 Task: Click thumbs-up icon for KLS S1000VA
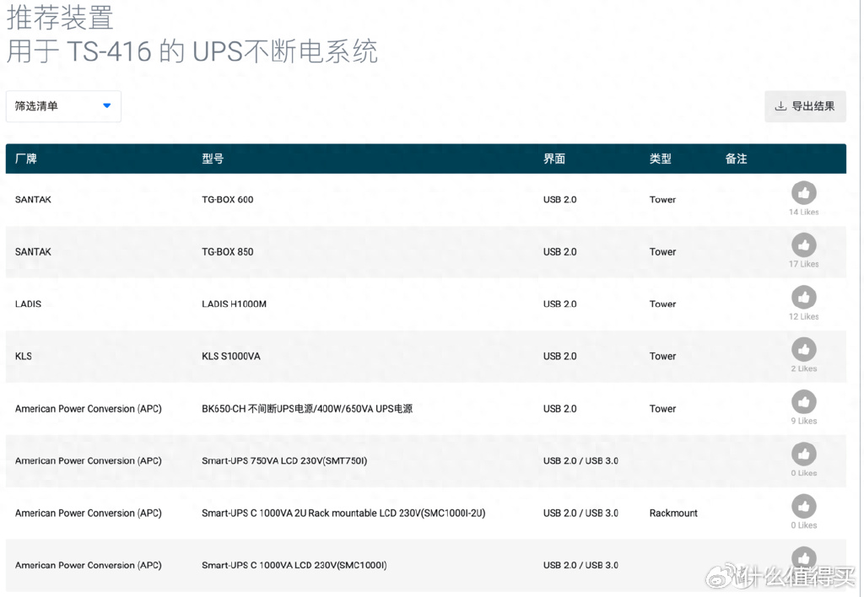(803, 349)
